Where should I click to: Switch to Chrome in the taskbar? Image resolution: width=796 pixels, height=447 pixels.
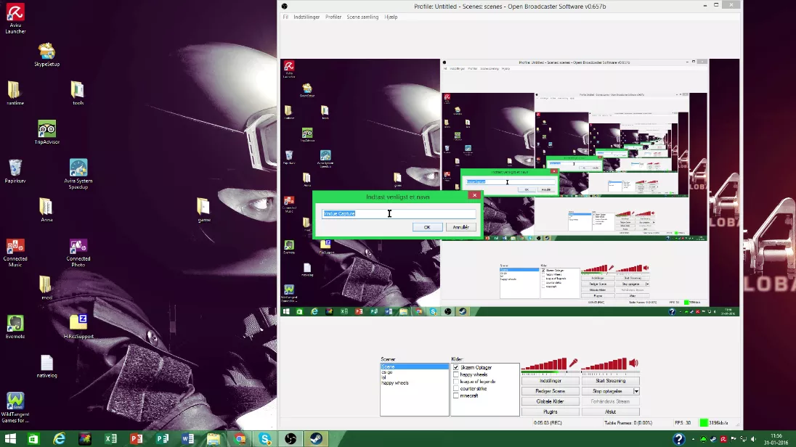click(240, 438)
